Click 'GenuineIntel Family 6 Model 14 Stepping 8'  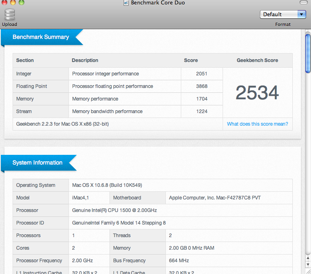[x=119, y=223]
